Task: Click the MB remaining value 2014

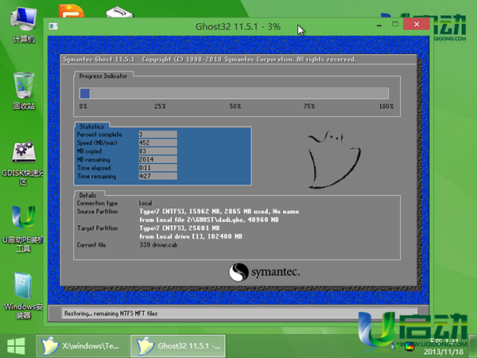Action: (157, 160)
